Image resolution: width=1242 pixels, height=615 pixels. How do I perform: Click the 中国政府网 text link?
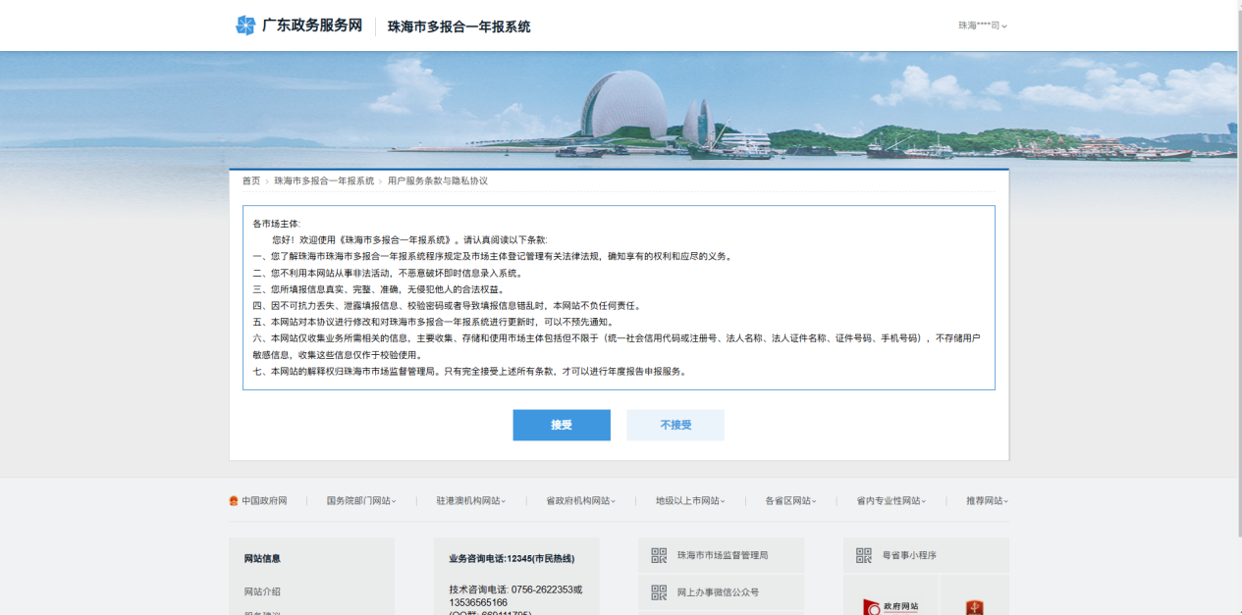(264, 501)
